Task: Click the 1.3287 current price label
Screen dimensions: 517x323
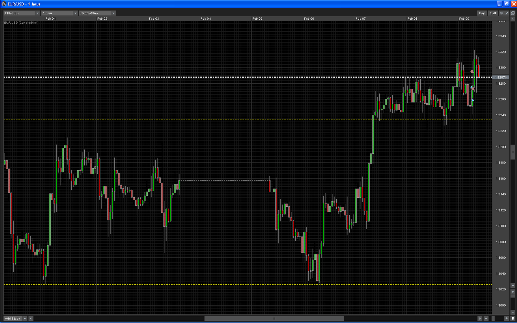Action: tap(500, 78)
